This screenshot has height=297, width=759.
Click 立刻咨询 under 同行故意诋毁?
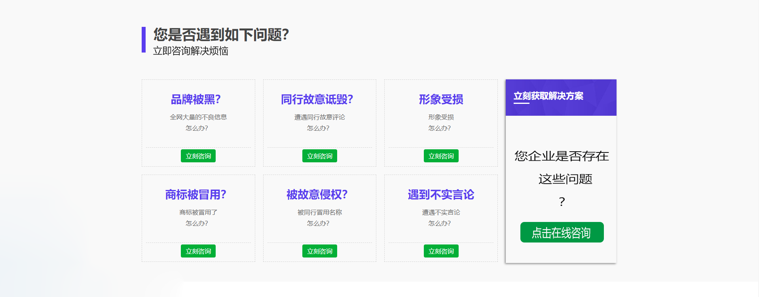point(319,156)
